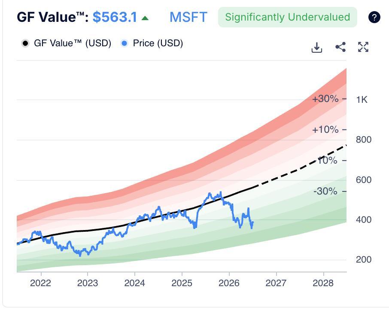The image size is (389, 311).
Task: Click the GF Value™ title text
Action: [52, 17]
